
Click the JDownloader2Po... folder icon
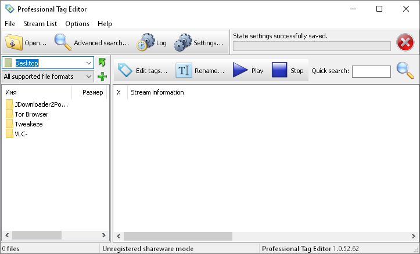coord(9,104)
